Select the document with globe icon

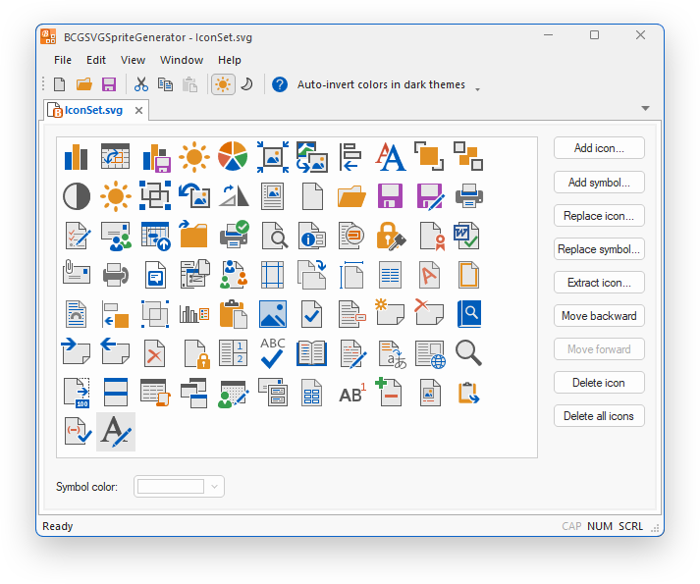[x=430, y=354]
